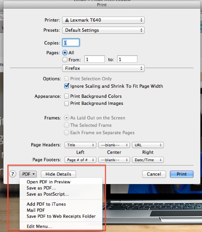Select As Laid Out on the Screen
Screen dimensions: 202x232
click(67, 118)
